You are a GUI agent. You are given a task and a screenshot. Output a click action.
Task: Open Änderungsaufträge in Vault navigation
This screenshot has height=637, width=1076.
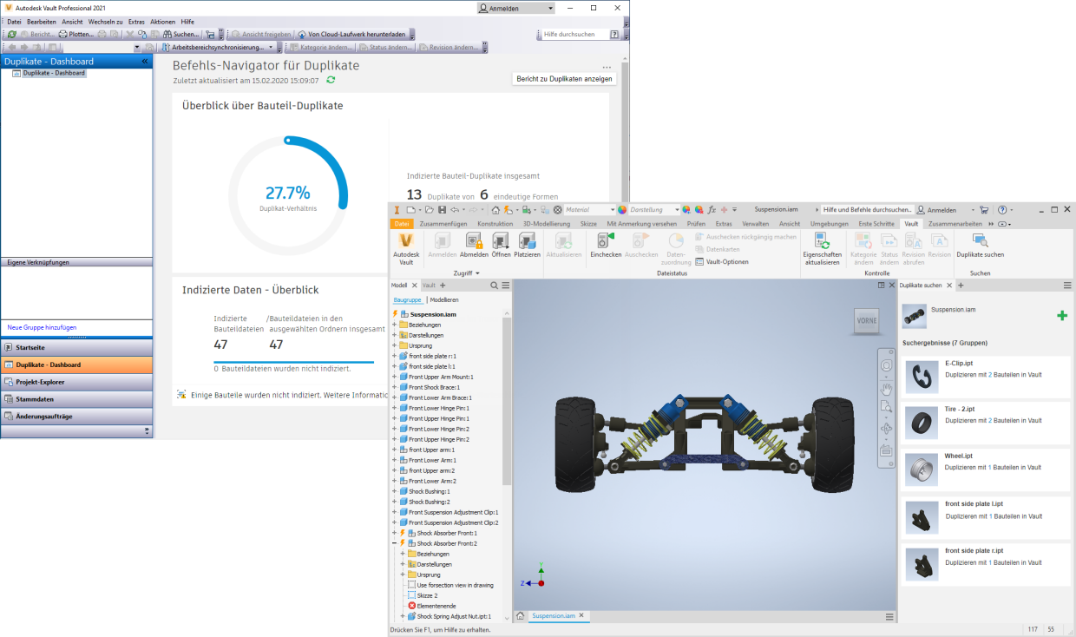point(76,417)
